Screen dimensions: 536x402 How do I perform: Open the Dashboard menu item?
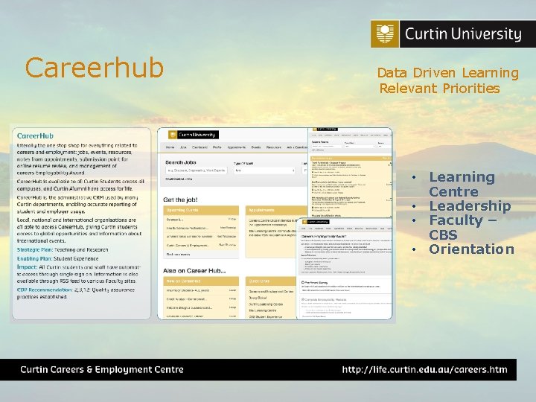coord(200,147)
